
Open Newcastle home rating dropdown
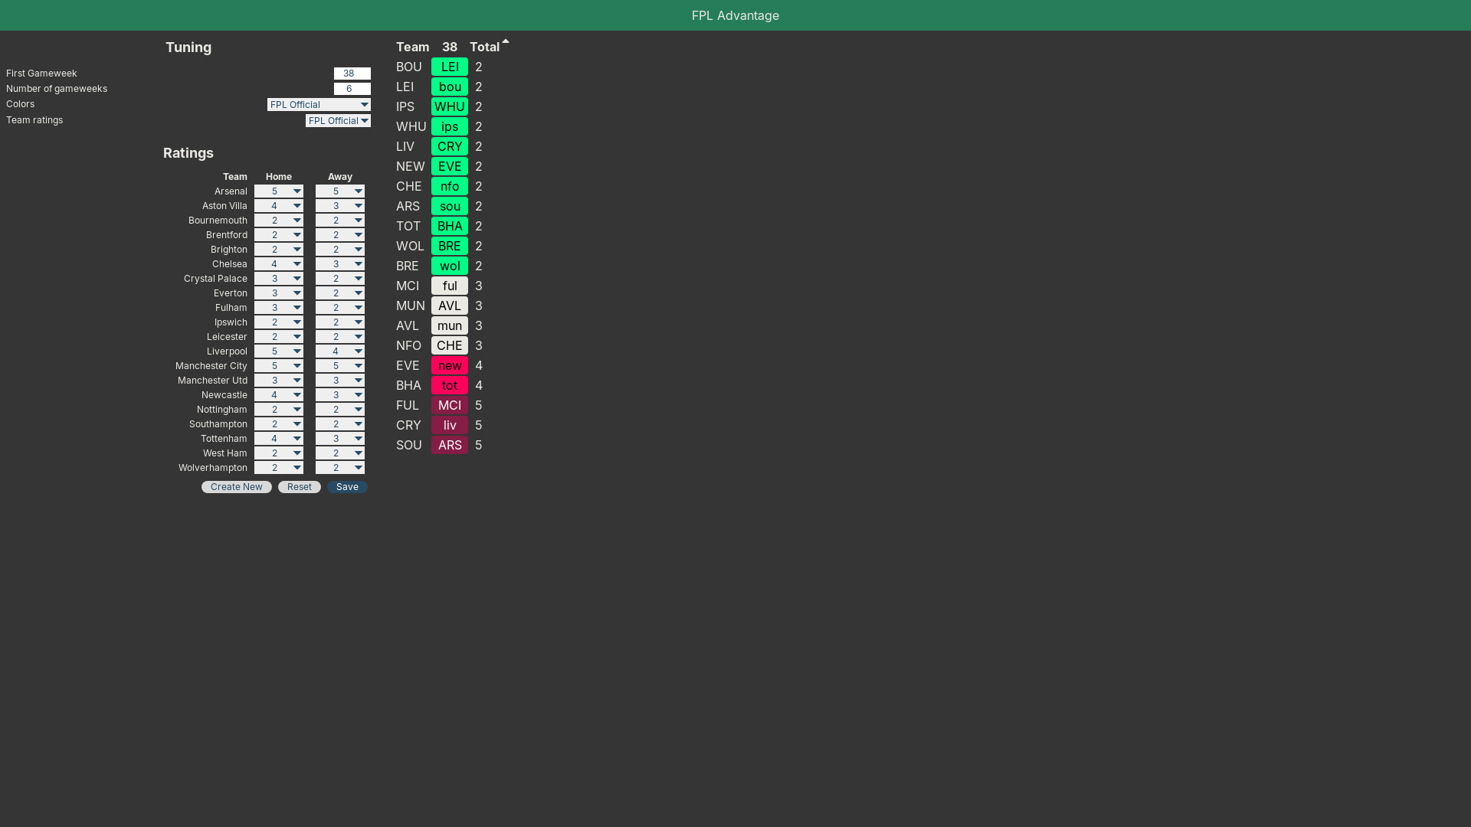pos(279,395)
